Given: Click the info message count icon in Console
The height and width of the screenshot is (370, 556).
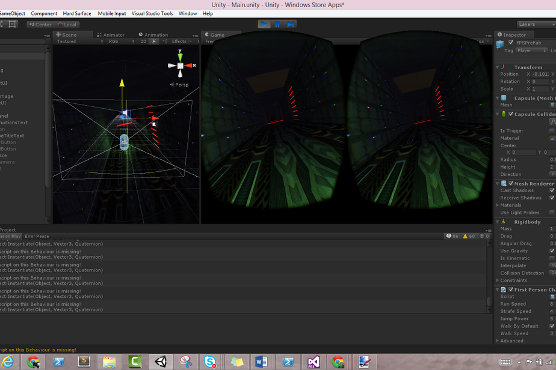Looking at the screenshot, I should (449, 236).
